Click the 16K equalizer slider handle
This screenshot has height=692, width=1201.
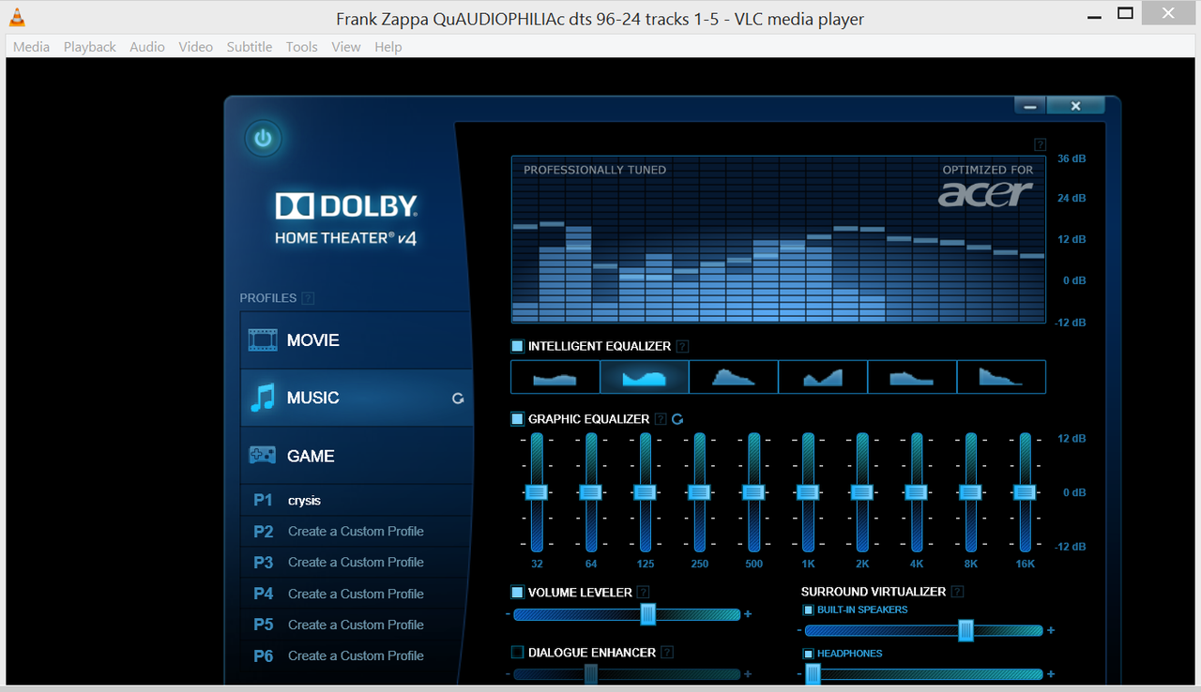(x=1025, y=492)
